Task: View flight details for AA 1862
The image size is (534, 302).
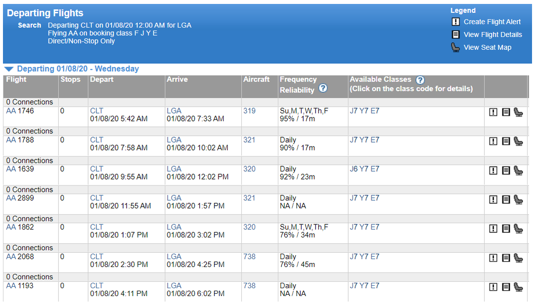Action: pyautogui.click(x=506, y=228)
